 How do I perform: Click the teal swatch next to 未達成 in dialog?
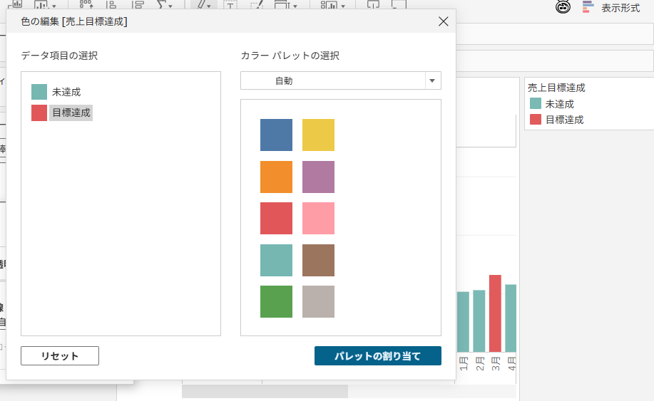point(39,92)
